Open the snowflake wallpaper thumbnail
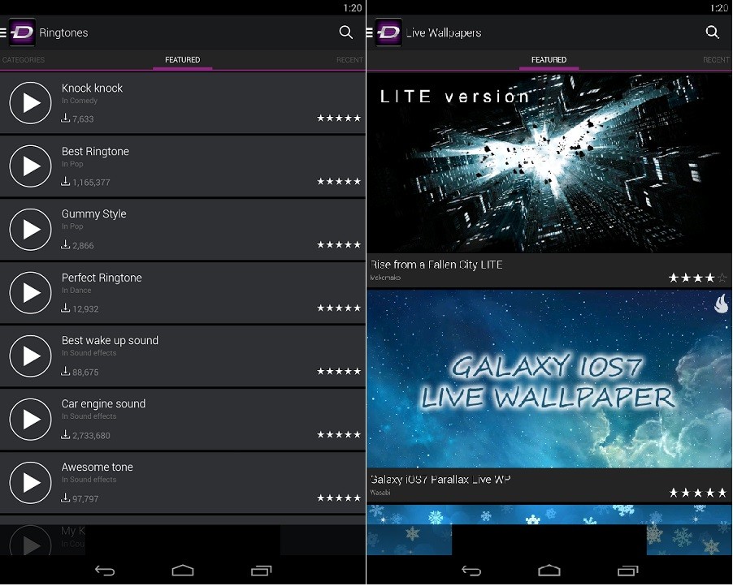Image resolution: width=733 pixels, height=586 pixels. click(549, 529)
